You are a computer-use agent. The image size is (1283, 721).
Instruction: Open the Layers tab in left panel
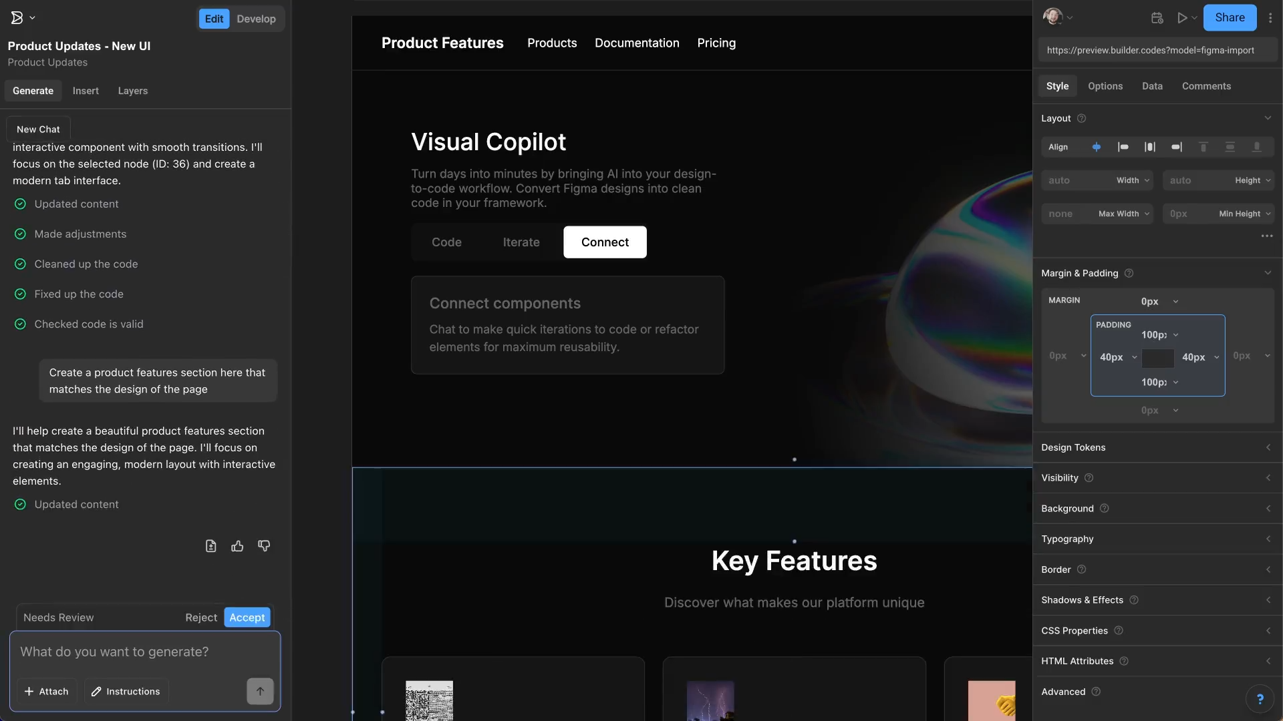132,91
